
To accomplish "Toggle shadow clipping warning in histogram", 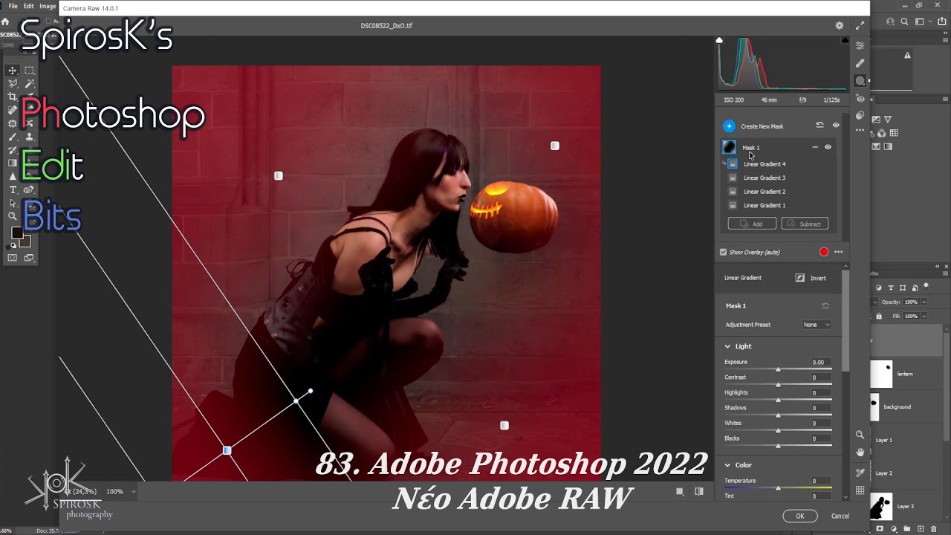I will point(718,40).
